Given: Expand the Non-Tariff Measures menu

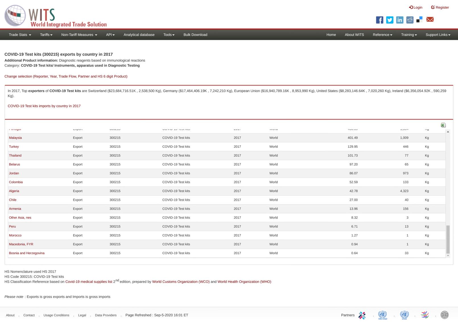Looking at the screenshot, I should [79, 35].
